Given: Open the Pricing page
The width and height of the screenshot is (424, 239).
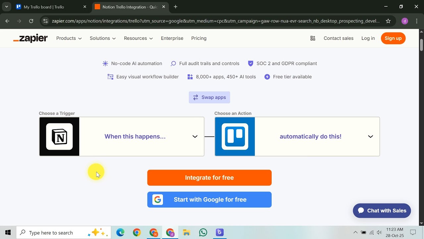Looking at the screenshot, I should [x=199, y=38].
